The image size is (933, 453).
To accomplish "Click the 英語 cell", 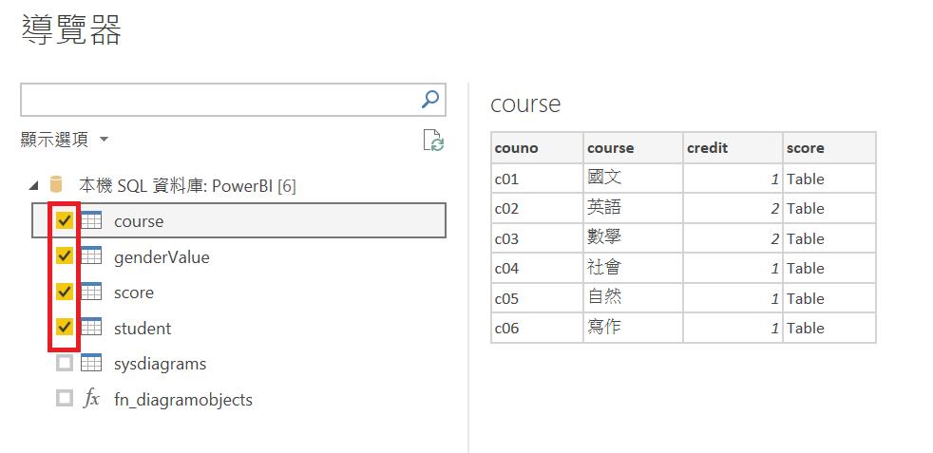I will [x=633, y=208].
